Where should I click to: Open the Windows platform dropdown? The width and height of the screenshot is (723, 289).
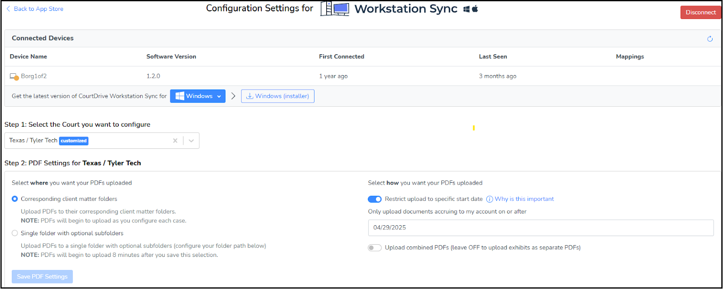point(197,96)
